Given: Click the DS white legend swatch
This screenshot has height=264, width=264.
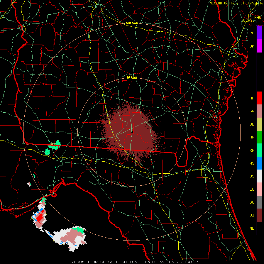Looking at the screenshot, I should pos(259,176).
